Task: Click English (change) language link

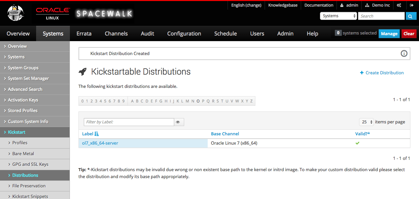Action: tap(246, 5)
